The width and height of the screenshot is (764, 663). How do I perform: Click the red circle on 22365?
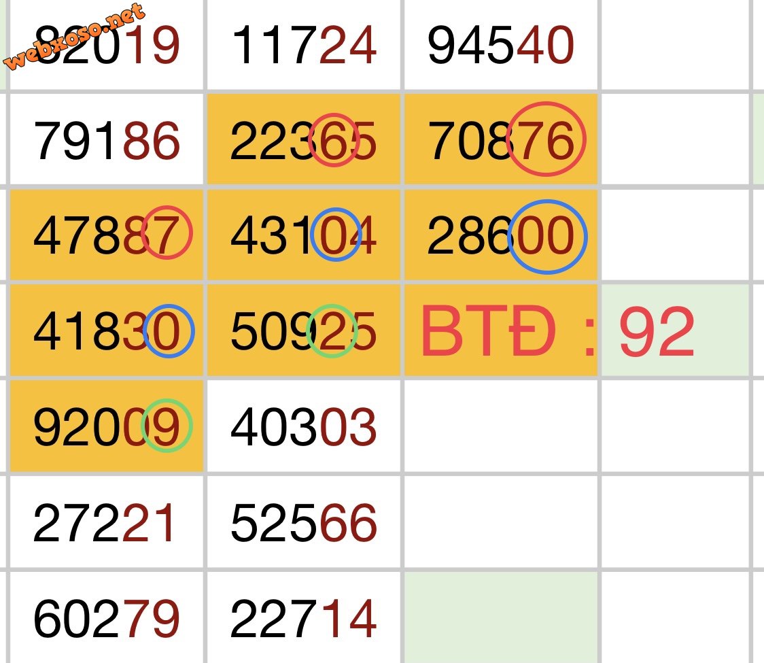(x=333, y=141)
